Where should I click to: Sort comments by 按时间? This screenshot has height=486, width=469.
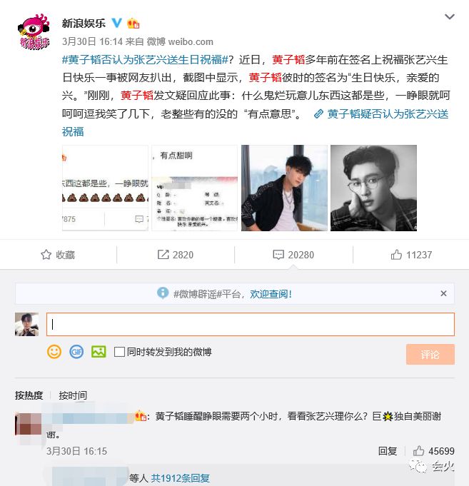73,395
